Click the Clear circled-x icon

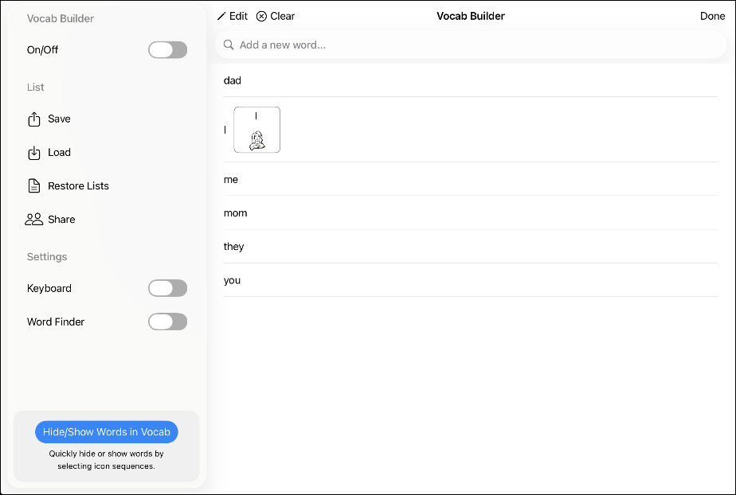pos(261,16)
